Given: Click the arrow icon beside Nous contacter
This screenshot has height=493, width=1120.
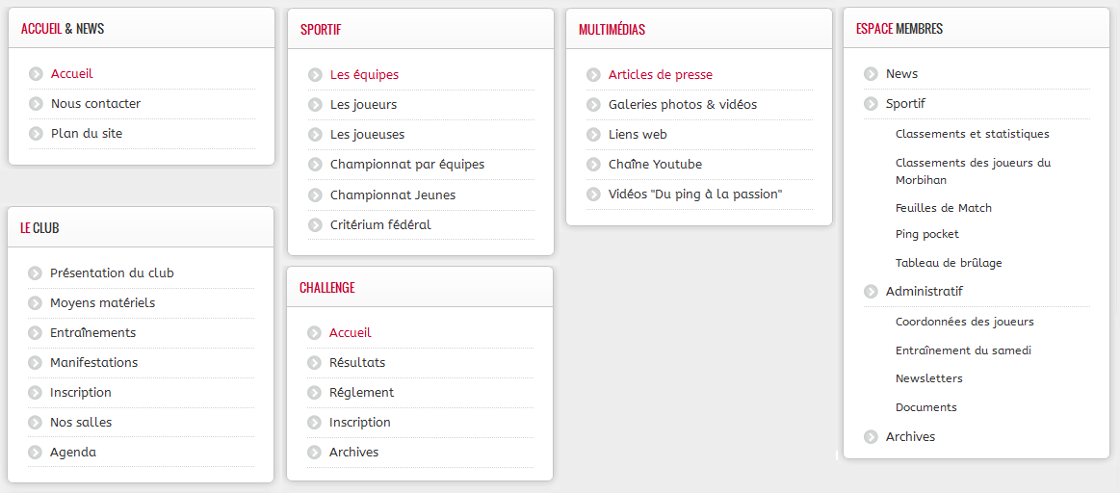Looking at the screenshot, I should (x=37, y=104).
